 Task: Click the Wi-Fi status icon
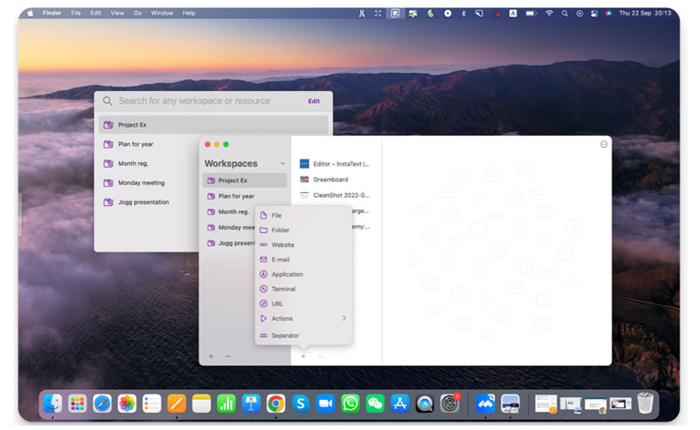pyautogui.click(x=549, y=14)
